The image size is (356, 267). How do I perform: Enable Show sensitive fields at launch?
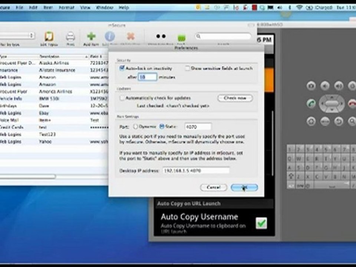coord(187,68)
